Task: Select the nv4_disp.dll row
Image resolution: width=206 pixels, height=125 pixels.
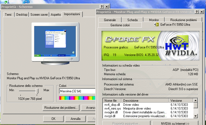Action: tap(148, 105)
